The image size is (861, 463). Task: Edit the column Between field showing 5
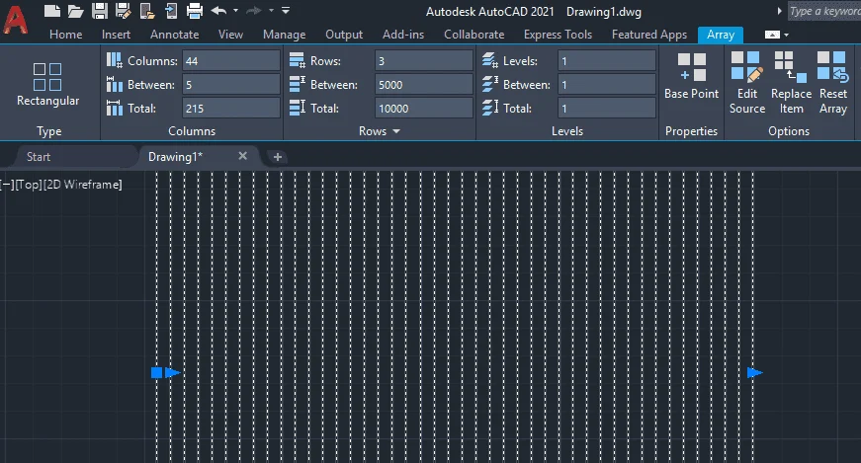coord(230,85)
